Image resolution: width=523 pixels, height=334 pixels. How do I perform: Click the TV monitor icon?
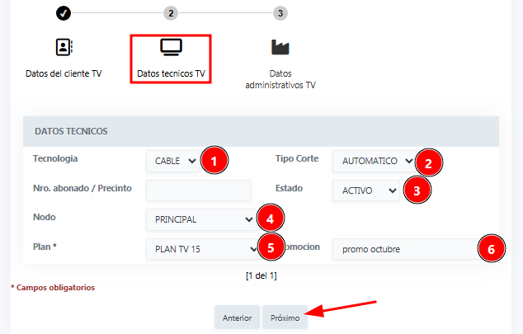click(171, 47)
